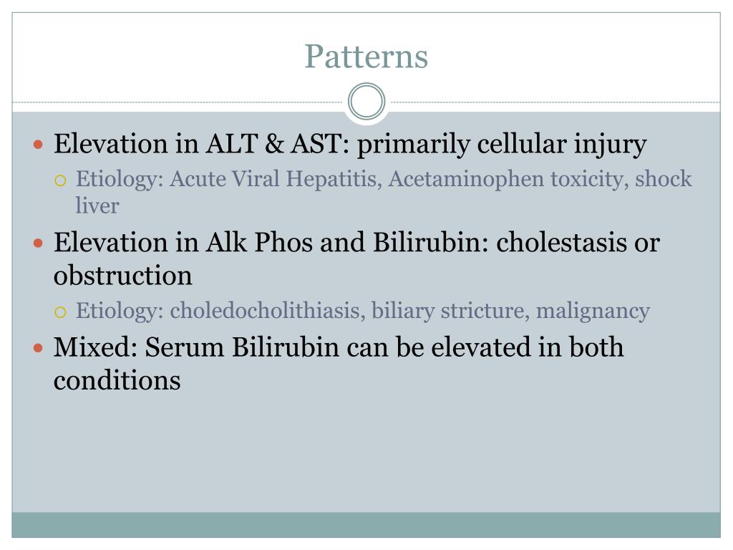Click the dotted divider line left of the circle
This screenshot has height=550, width=733.
coord(178,102)
